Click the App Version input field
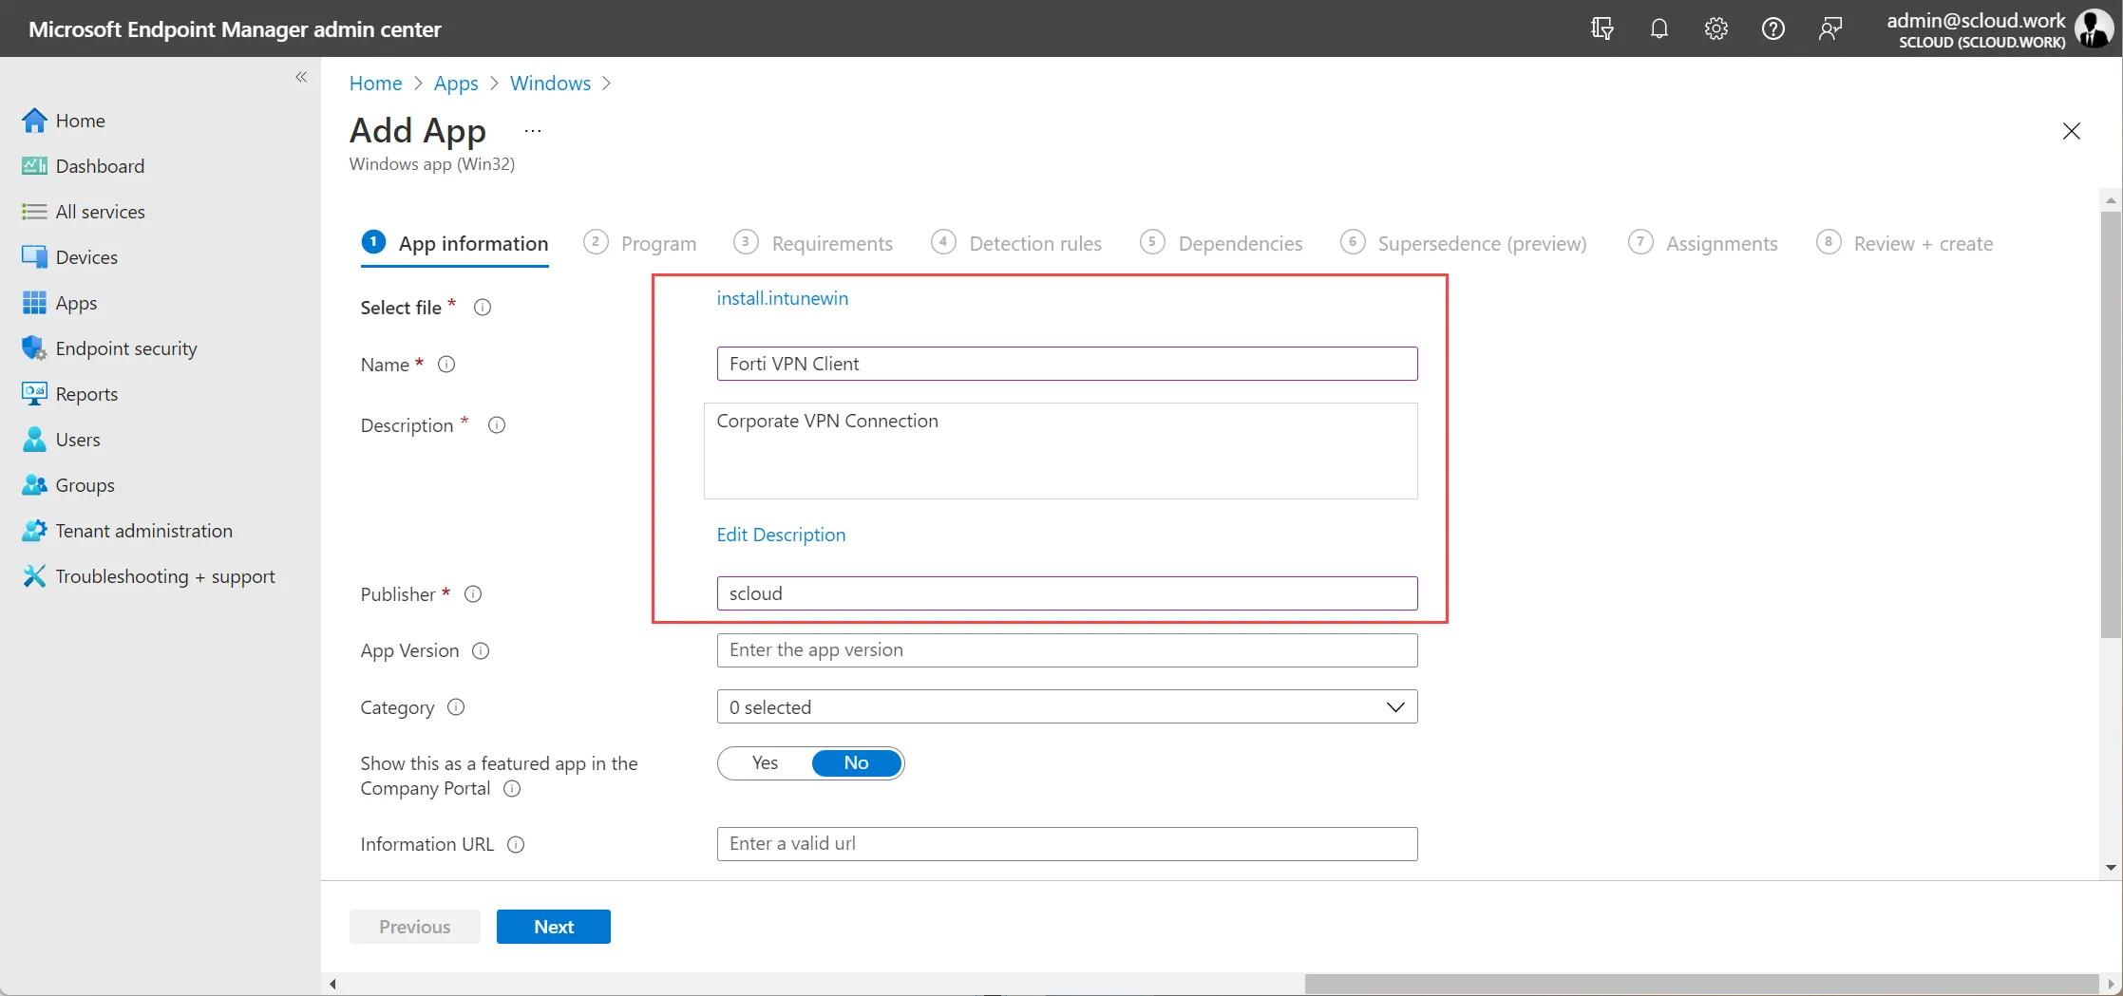2123x996 pixels. point(1067,651)
